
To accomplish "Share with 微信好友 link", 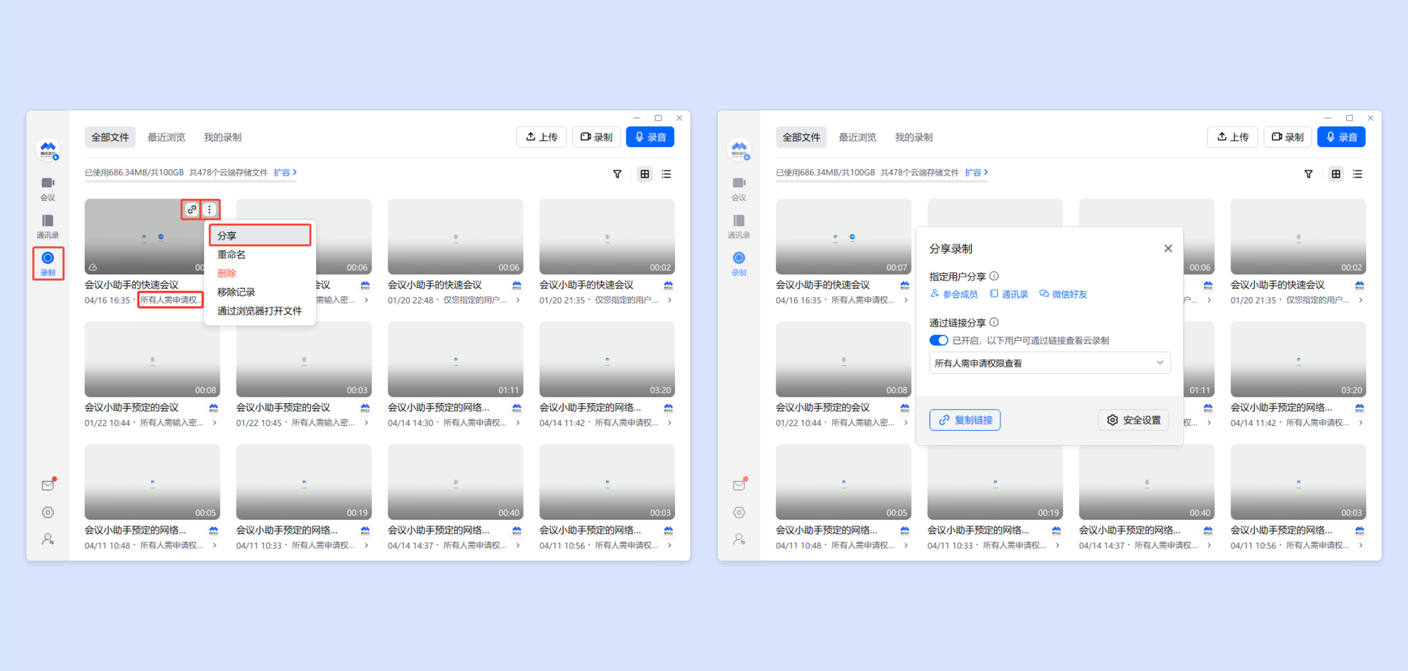I will point(1064,294).
